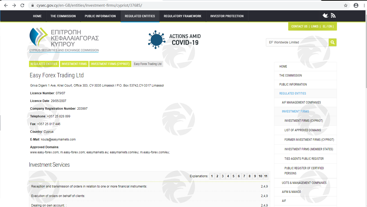
Task: Open FORMER INVESTMENT FIRMS (CYPRIOT) sidebar item
Action: click(305, 140)
